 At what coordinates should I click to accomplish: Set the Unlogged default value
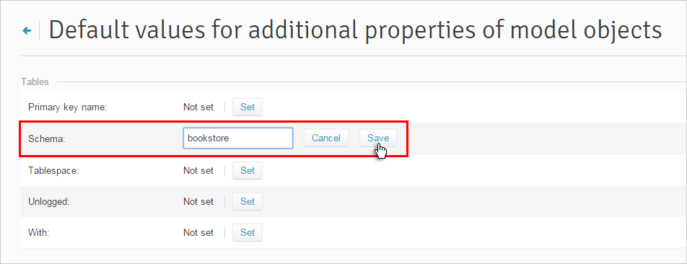pyautogui.click(x=247, y=201)
